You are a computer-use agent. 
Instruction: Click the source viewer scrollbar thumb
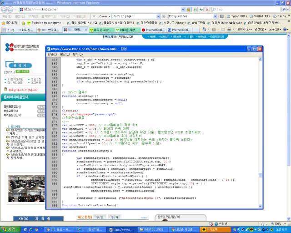(260, 175)
